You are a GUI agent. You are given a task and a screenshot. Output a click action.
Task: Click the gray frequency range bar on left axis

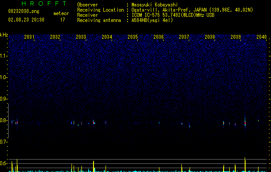(9, 120)
